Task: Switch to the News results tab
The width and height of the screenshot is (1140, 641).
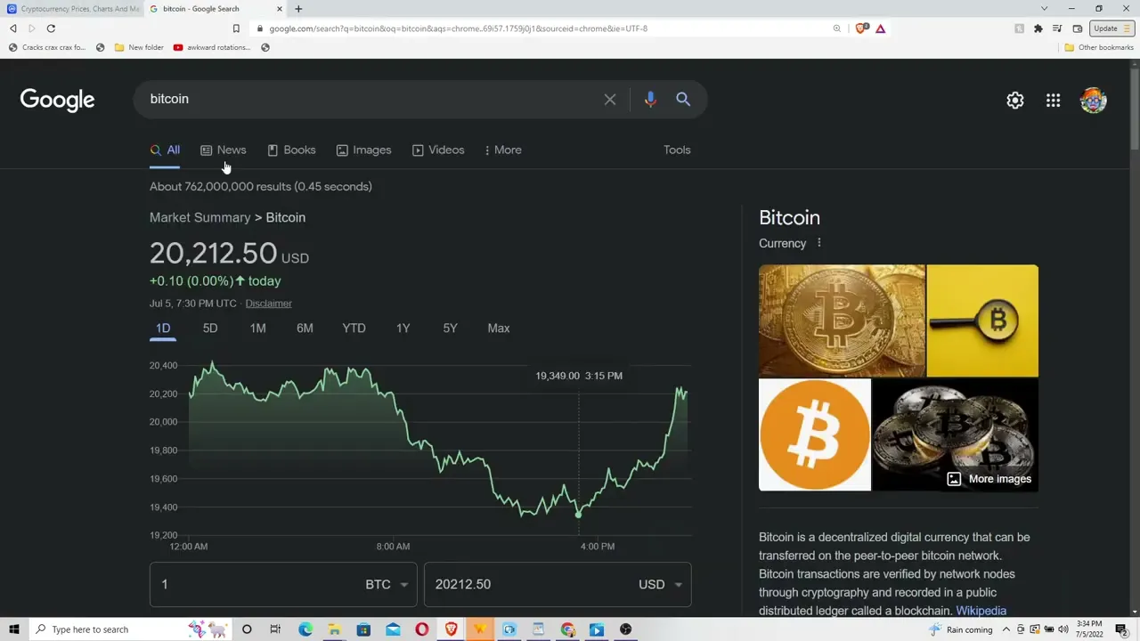Action: [x=224, y=150]
